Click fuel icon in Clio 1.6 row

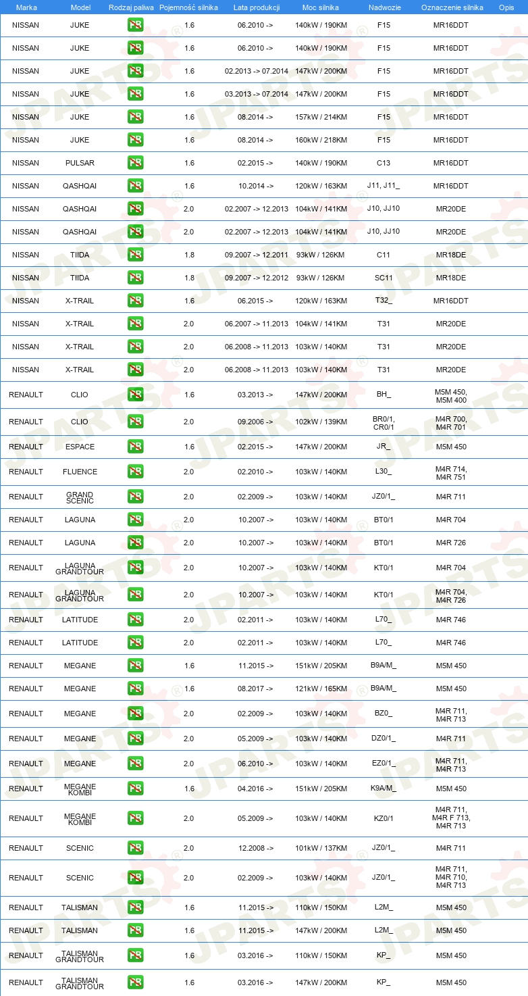click(x=135, y=395)
